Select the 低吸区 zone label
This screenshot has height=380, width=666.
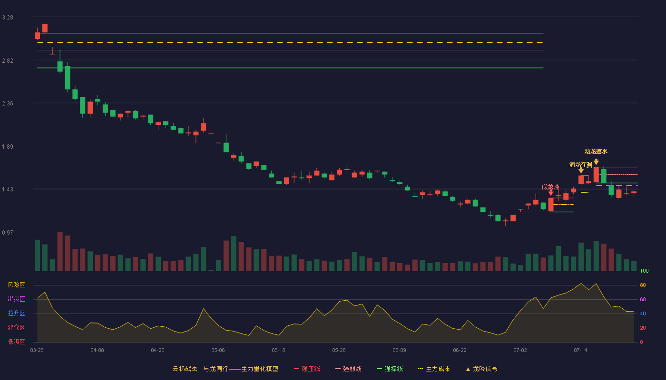pyautogui.click(x=17, y=342)
